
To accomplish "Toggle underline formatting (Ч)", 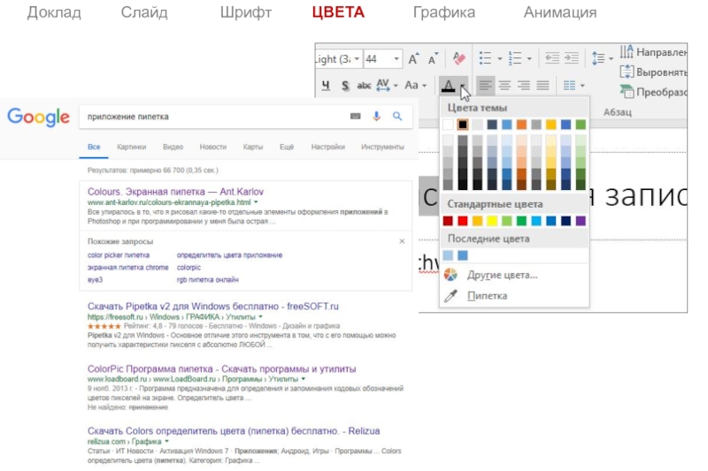I will (325, 86).
